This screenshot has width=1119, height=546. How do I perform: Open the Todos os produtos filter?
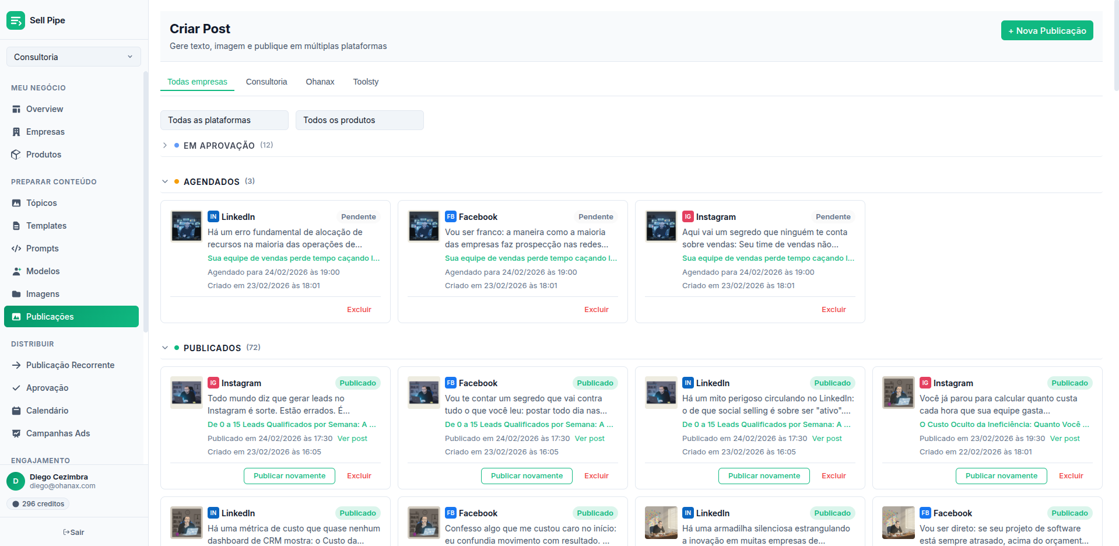359,120
